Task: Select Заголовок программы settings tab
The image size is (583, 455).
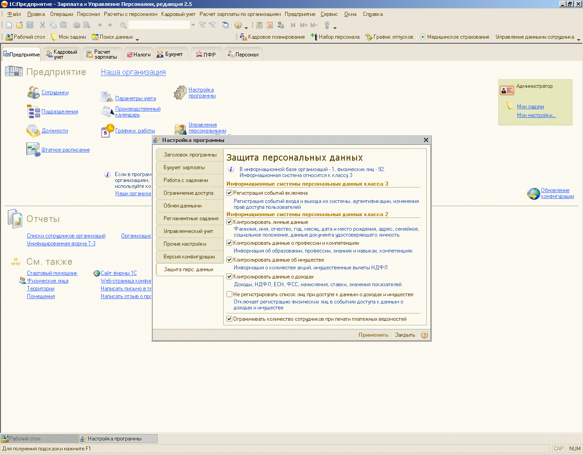Action: [x=190, y=155]
